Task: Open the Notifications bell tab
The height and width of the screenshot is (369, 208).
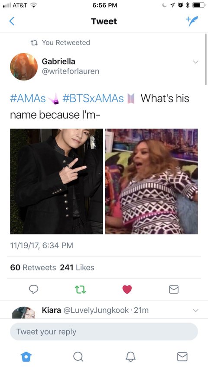Action: coord(130,356)
